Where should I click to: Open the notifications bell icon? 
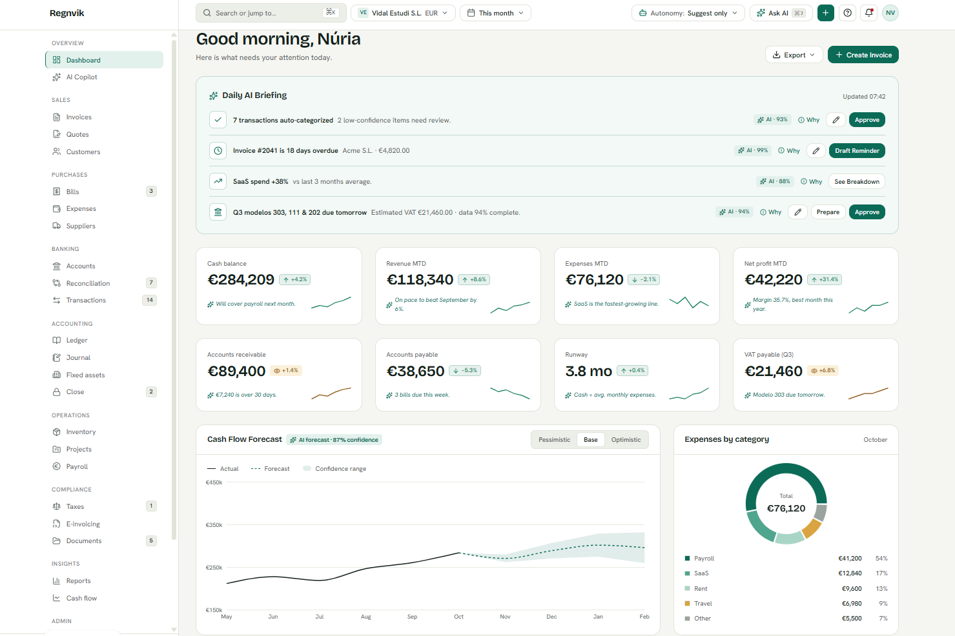pos(869,13)
